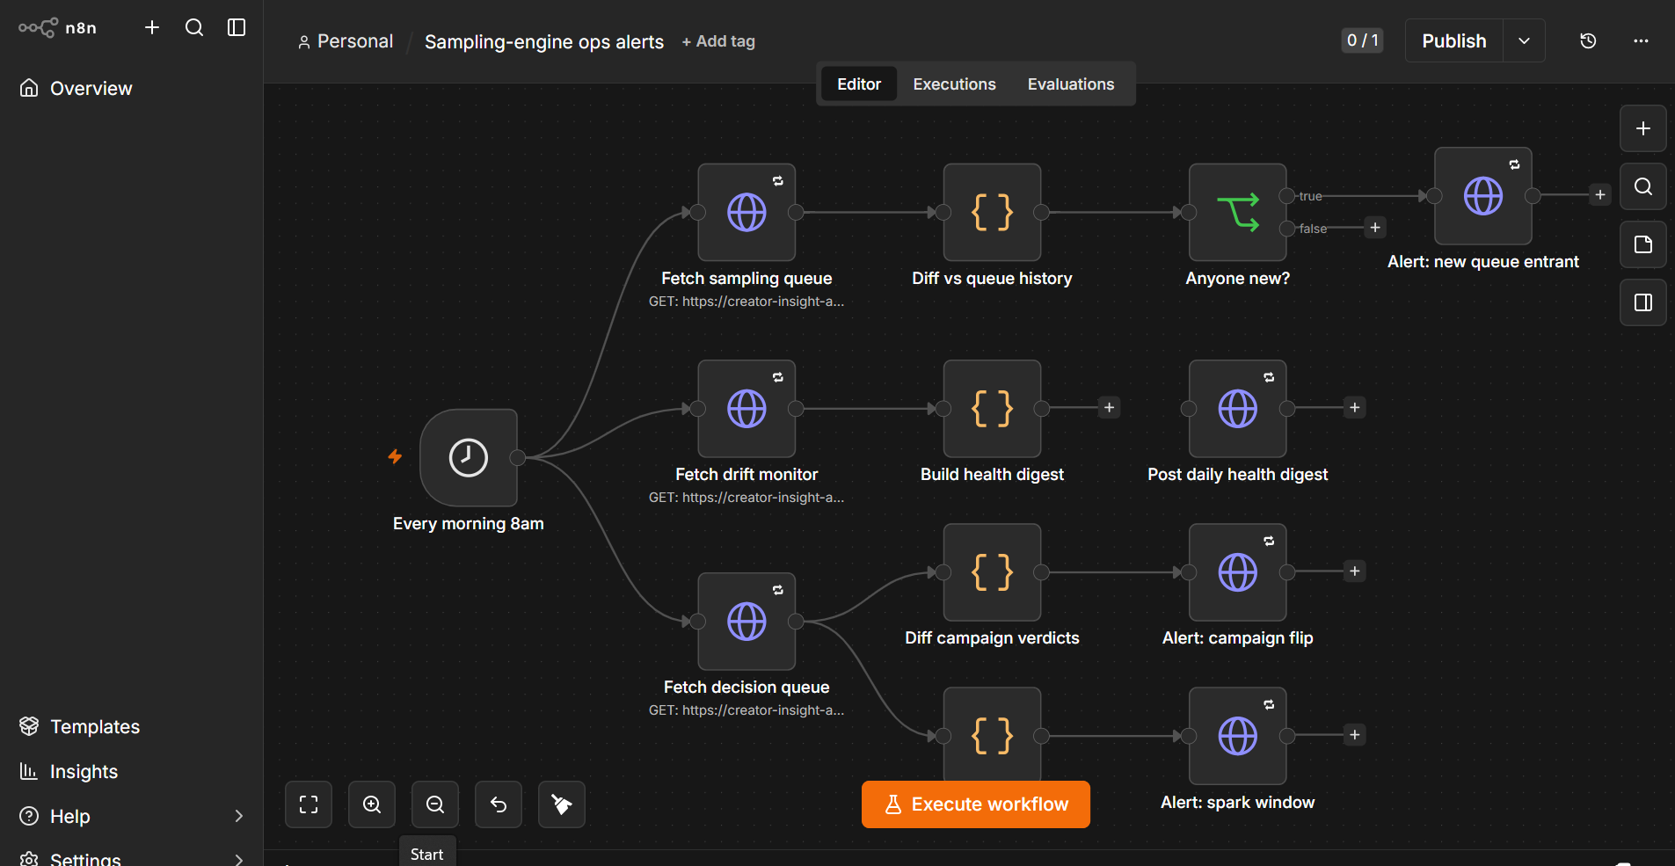This screenshot has width=1675, height=866.
Task: Select the Alert: spark window node
Action: (1237, 736)
